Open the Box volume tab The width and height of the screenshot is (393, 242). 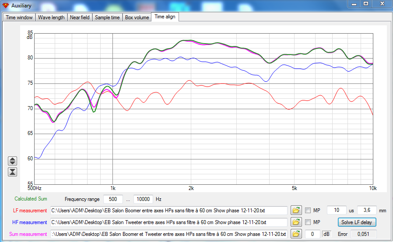pos(137,17)
